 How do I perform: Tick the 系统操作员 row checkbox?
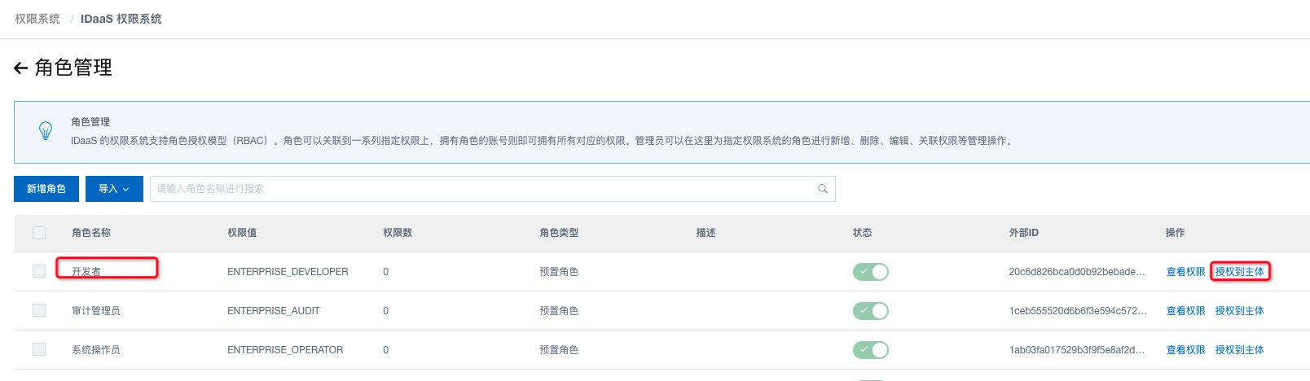click(x=39, y=349)
